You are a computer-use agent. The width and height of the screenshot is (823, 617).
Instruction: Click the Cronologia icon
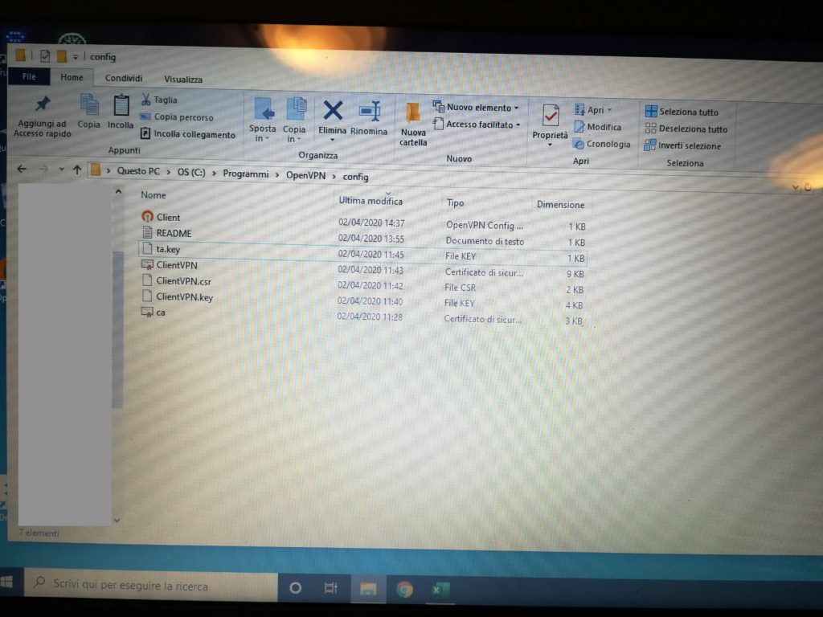579,144
